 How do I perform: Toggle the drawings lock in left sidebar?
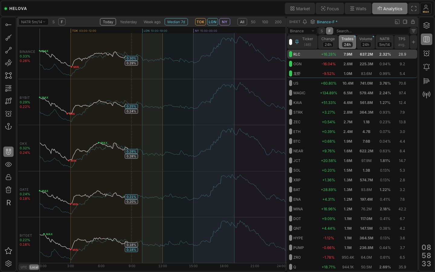tap(8, 177)
